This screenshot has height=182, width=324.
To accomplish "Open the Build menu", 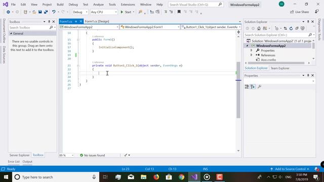I will tap(60, 5).
